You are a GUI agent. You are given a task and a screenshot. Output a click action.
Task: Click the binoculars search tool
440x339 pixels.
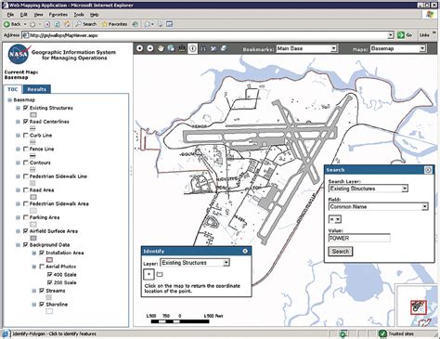[203, 48]
